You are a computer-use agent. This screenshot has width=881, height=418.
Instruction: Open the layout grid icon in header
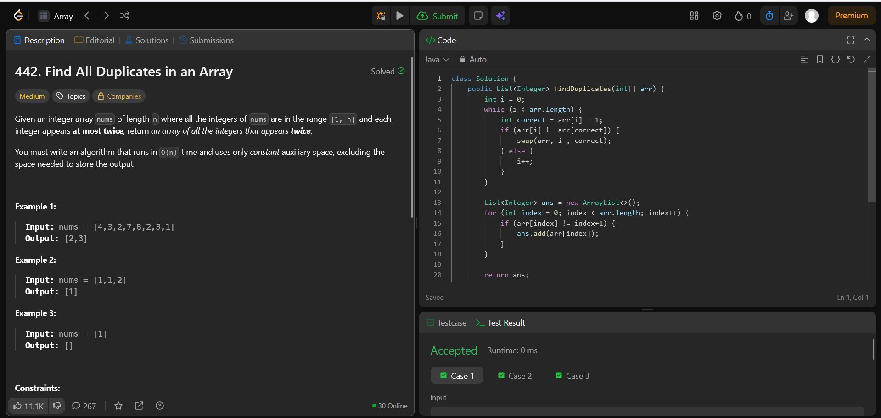coord(694,16)
